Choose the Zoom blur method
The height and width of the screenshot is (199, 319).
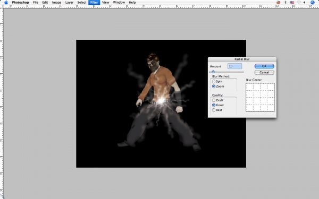coord(214,86)
